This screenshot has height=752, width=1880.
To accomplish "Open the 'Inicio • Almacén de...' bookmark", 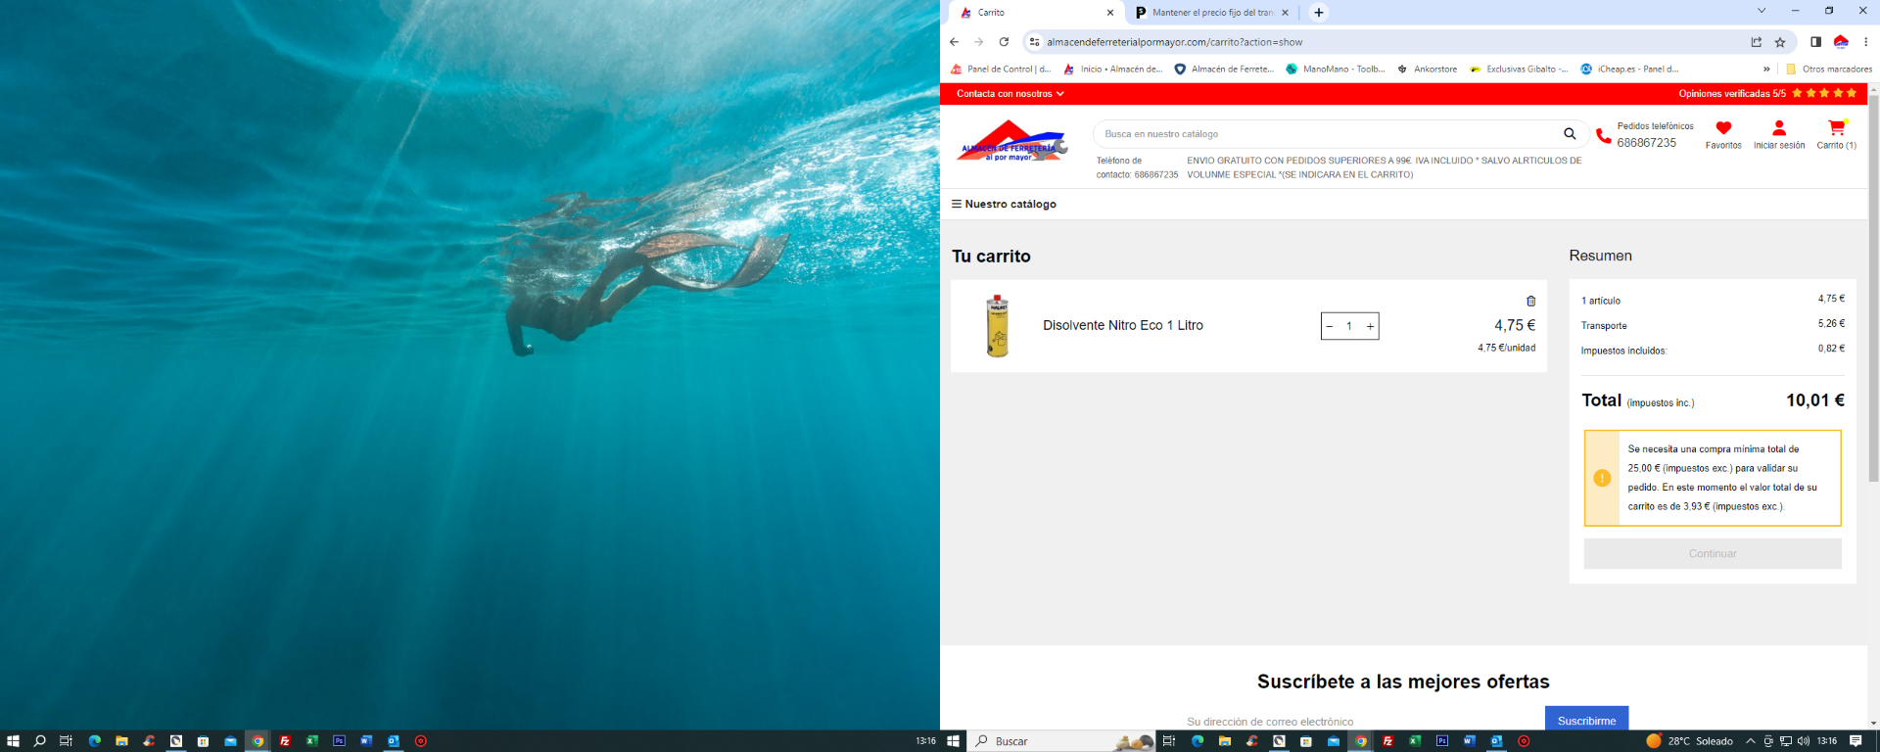I will tap(1113, 70).
